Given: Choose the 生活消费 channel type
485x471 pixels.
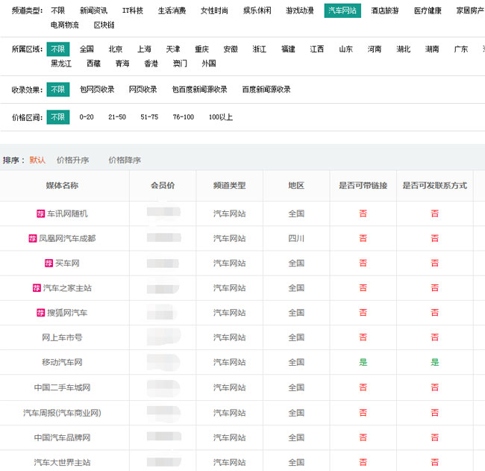Looking at the screenshot, I should click(x=172, y=11).
